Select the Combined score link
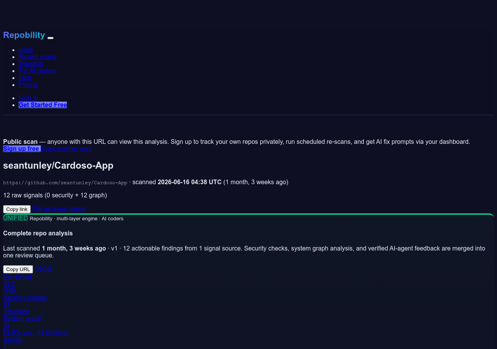The height and width of the screenshot is (349, 497). click(x=17, y=276)
